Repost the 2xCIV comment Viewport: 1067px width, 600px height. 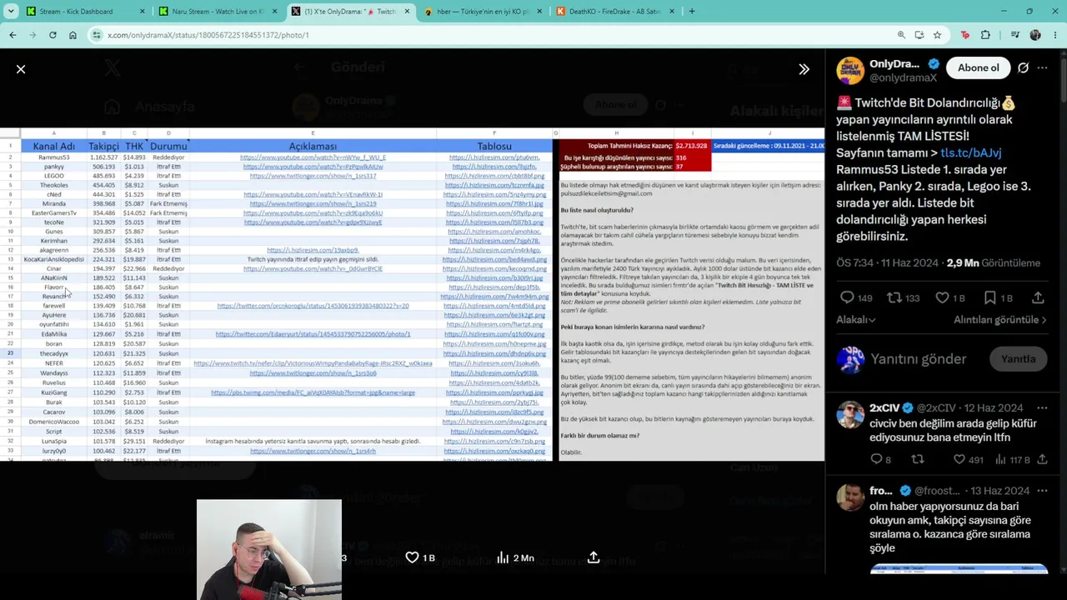click(918, 459)
